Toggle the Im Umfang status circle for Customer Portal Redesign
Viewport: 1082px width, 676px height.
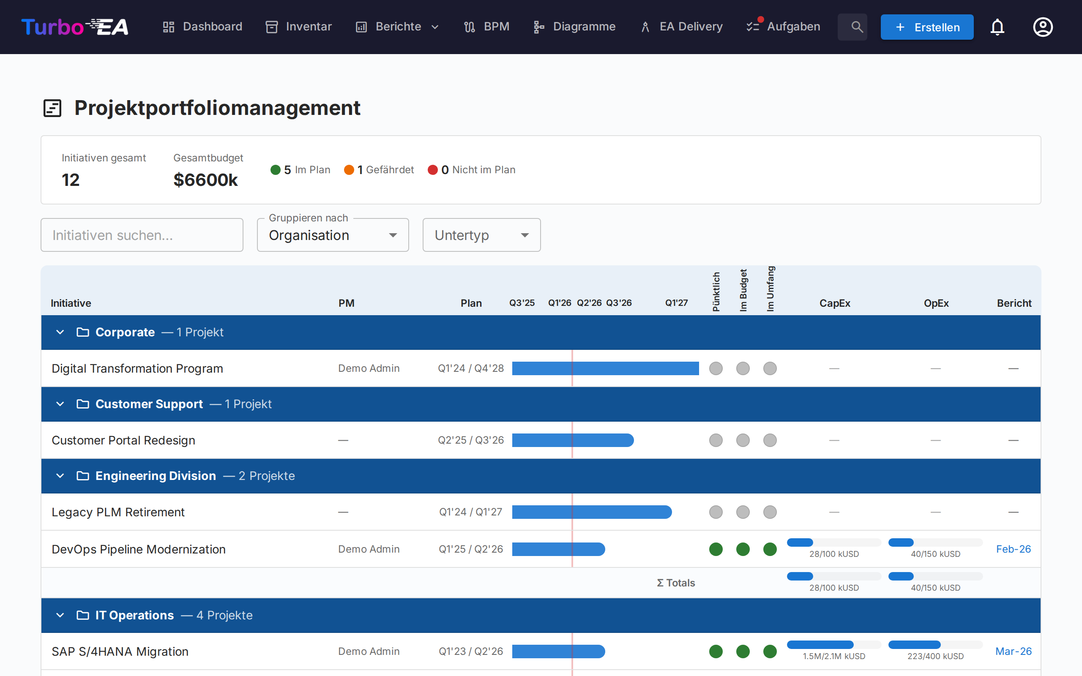point(770,440)
